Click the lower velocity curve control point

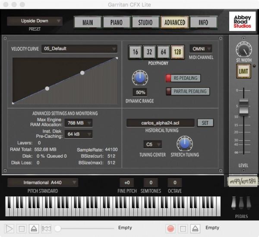(x=47, y=88)
